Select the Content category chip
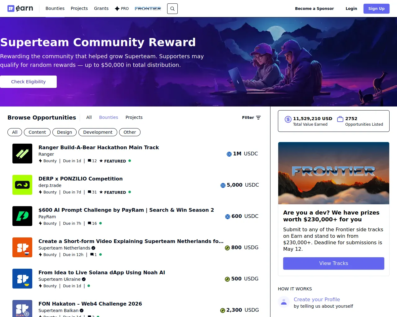This screenshot has height=317, width=397. point(37,132)
